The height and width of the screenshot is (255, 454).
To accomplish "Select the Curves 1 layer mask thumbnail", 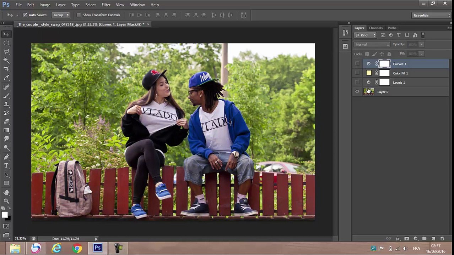I will pyautogui.click(x=384, y=64).
